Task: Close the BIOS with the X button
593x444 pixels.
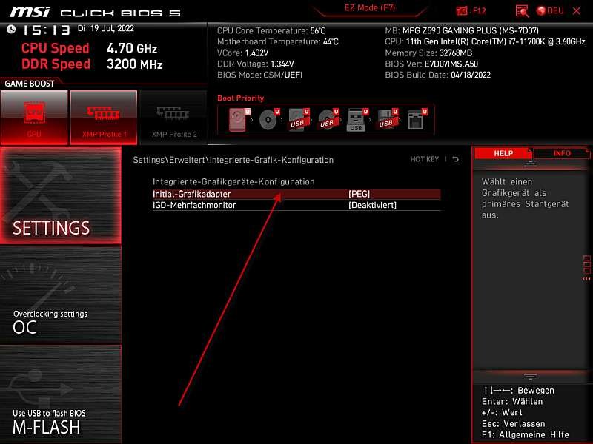Action: (577, 11)
